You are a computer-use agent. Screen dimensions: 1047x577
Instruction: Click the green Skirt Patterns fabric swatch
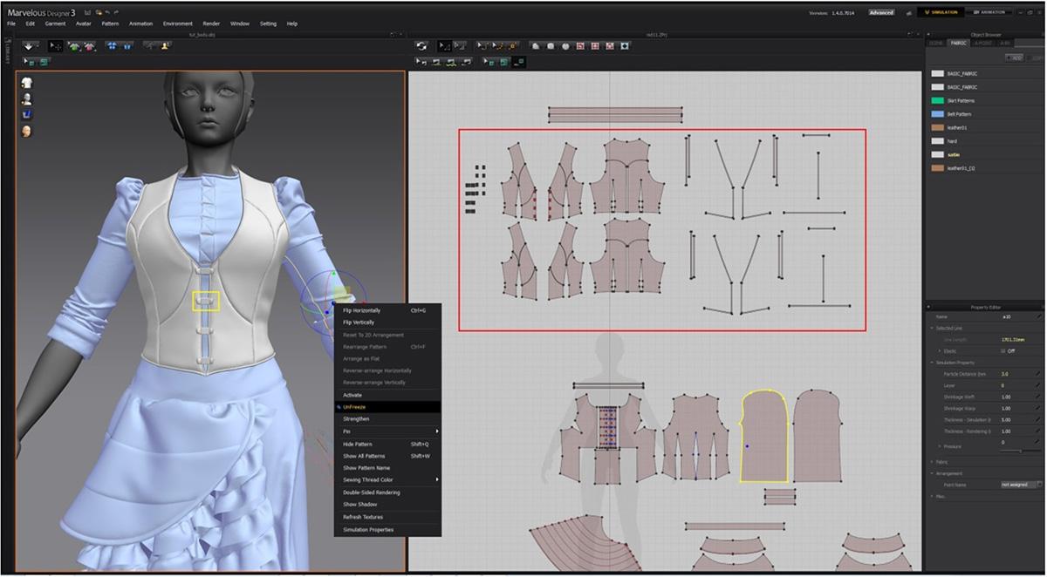click(938, 101)
